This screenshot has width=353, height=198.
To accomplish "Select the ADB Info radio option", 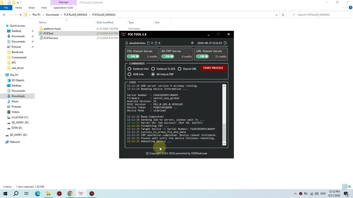I will [x=129, y=74].
